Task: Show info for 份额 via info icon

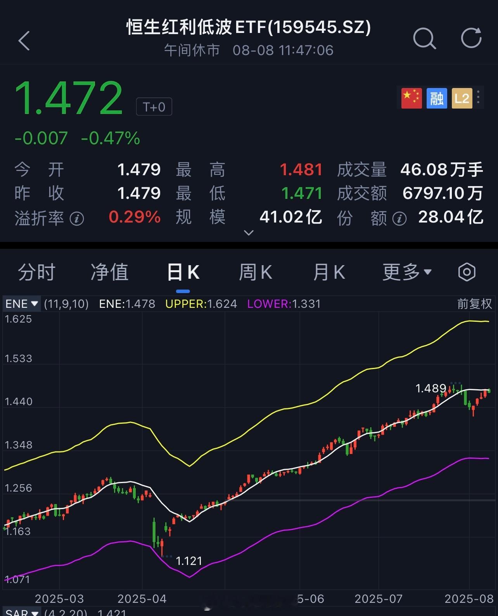Action: (x=399, y=219)
